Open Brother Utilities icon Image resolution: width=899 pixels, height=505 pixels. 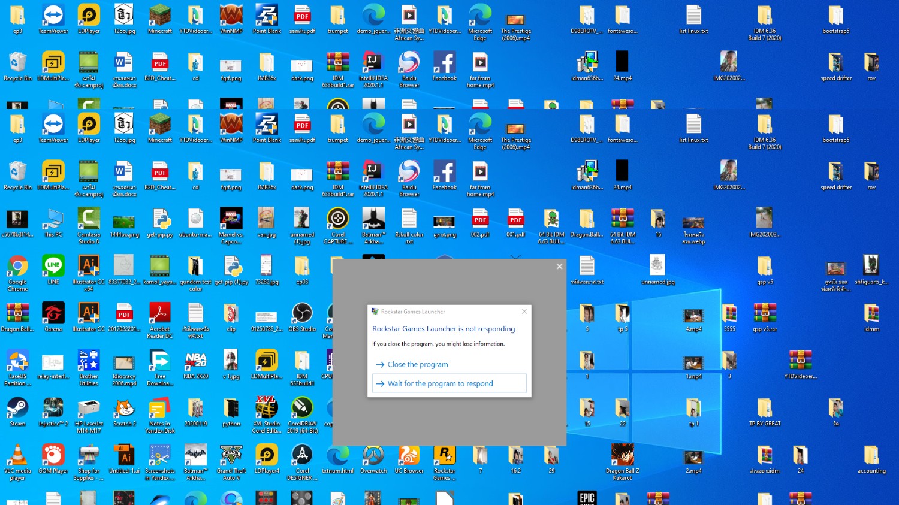point(89,368)
